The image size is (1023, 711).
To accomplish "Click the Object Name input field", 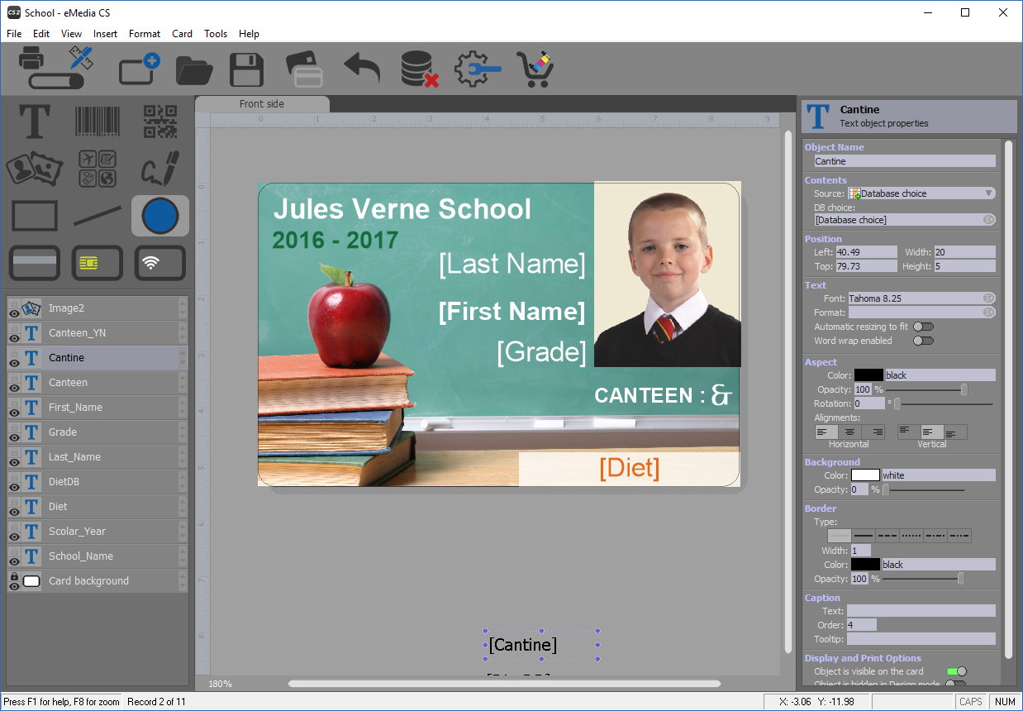I will (x=905, y=161).
